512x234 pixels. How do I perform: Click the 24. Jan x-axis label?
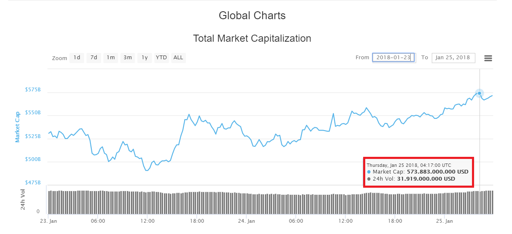[247, 221]
